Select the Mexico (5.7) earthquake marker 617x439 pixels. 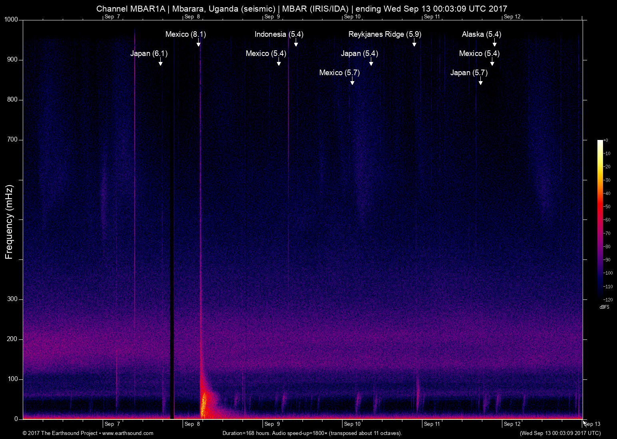coord(339,73)
